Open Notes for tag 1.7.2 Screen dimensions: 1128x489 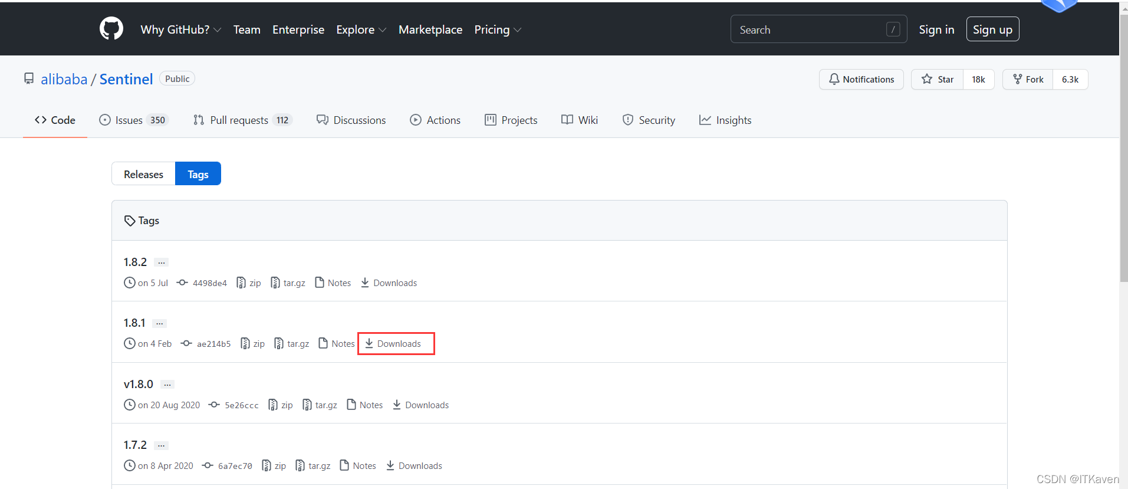pyautogui.click(x=358, y=466)
